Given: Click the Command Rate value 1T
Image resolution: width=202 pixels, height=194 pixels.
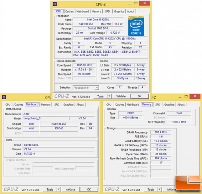Looking at the screenshot, I should click(x=161, y=163).
